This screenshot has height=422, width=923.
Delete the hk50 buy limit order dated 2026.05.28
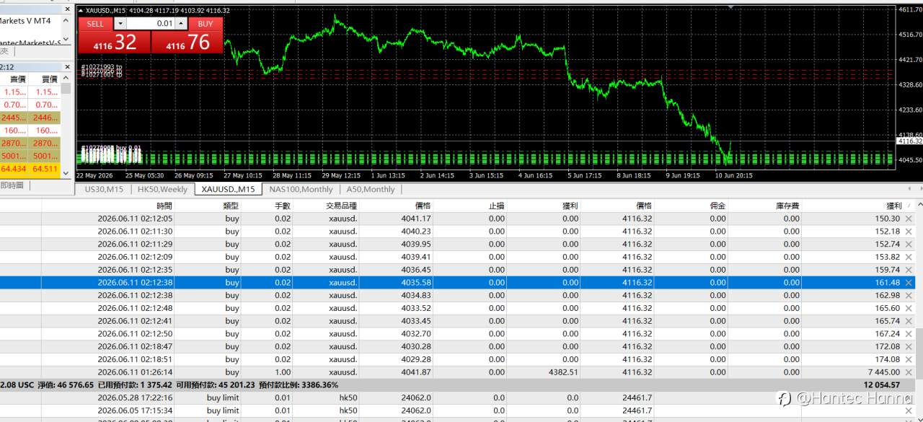pos(909,397)
